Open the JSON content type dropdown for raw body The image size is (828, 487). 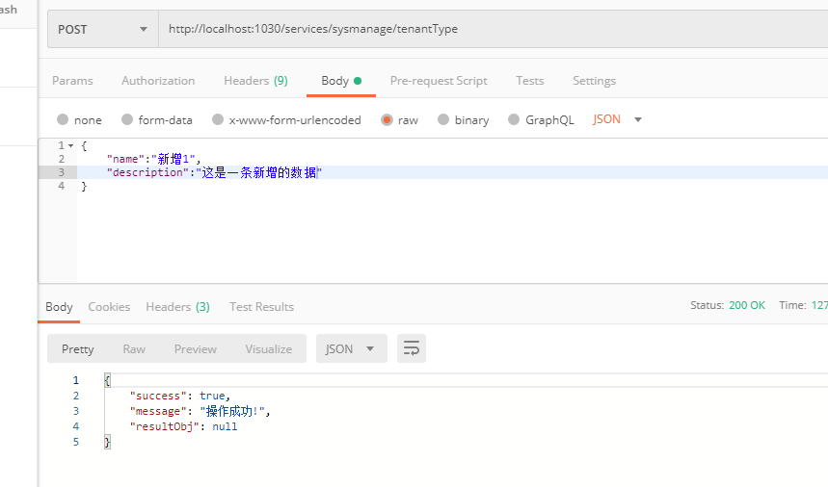[x=617, y=119]
